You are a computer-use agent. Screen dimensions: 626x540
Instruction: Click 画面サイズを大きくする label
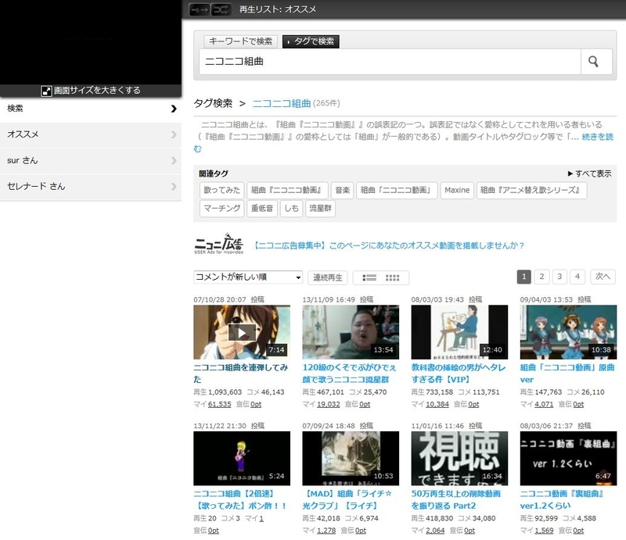pos(97,91)
